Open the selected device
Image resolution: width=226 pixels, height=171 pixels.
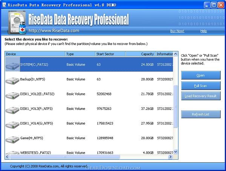point(201,75)
